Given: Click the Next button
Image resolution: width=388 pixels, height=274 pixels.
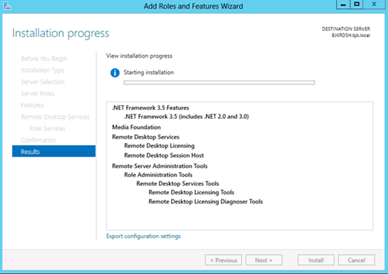Looking at the screenshot, I should click(264, 260).
